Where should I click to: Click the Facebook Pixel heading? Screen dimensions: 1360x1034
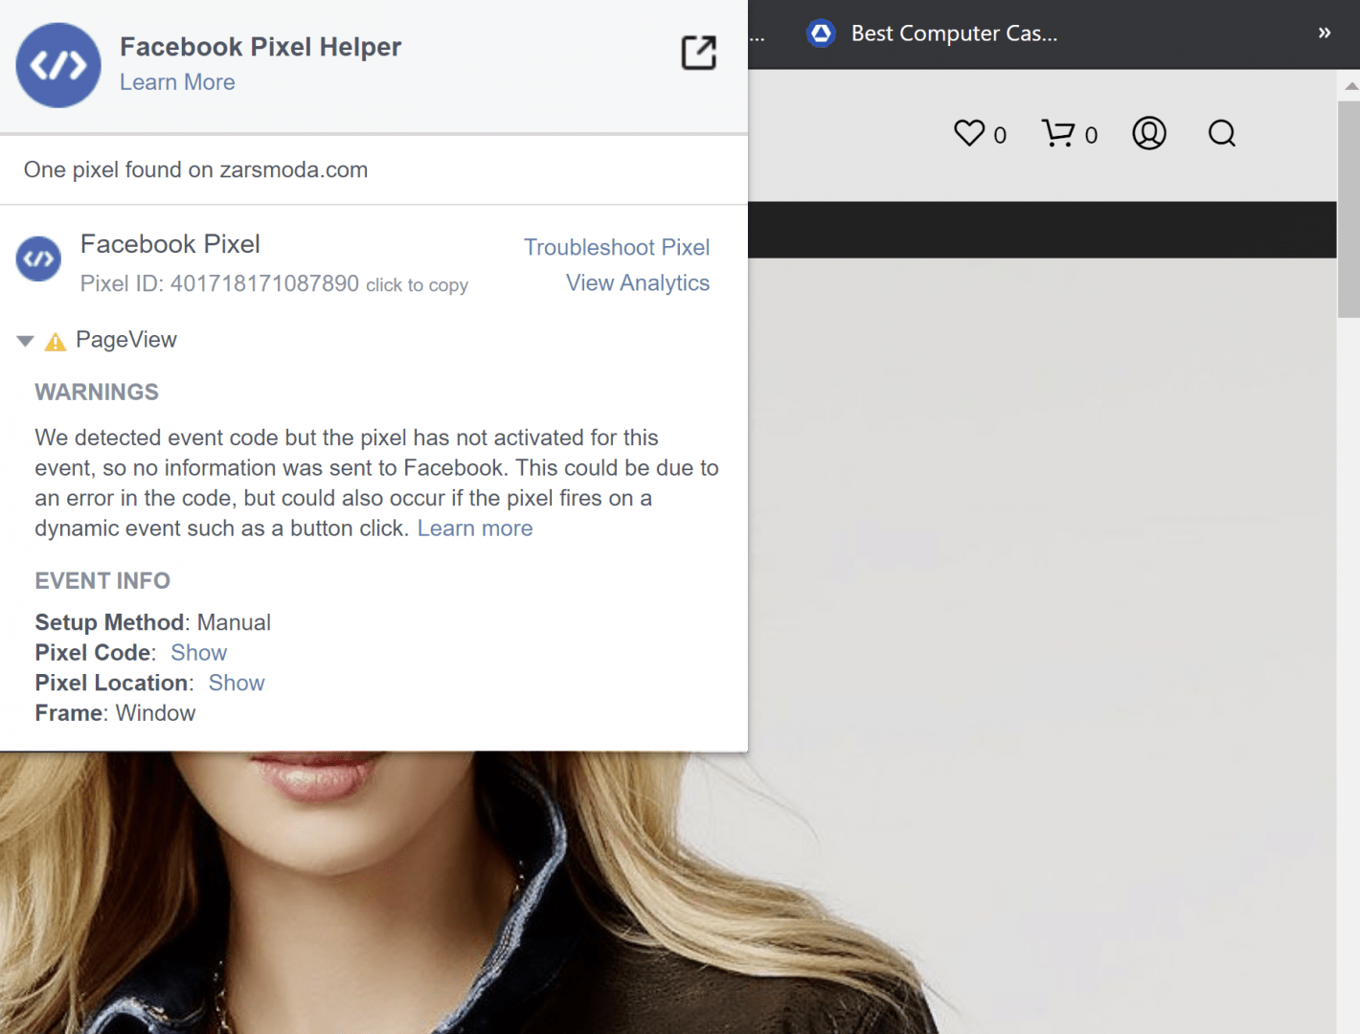(170, 244)
